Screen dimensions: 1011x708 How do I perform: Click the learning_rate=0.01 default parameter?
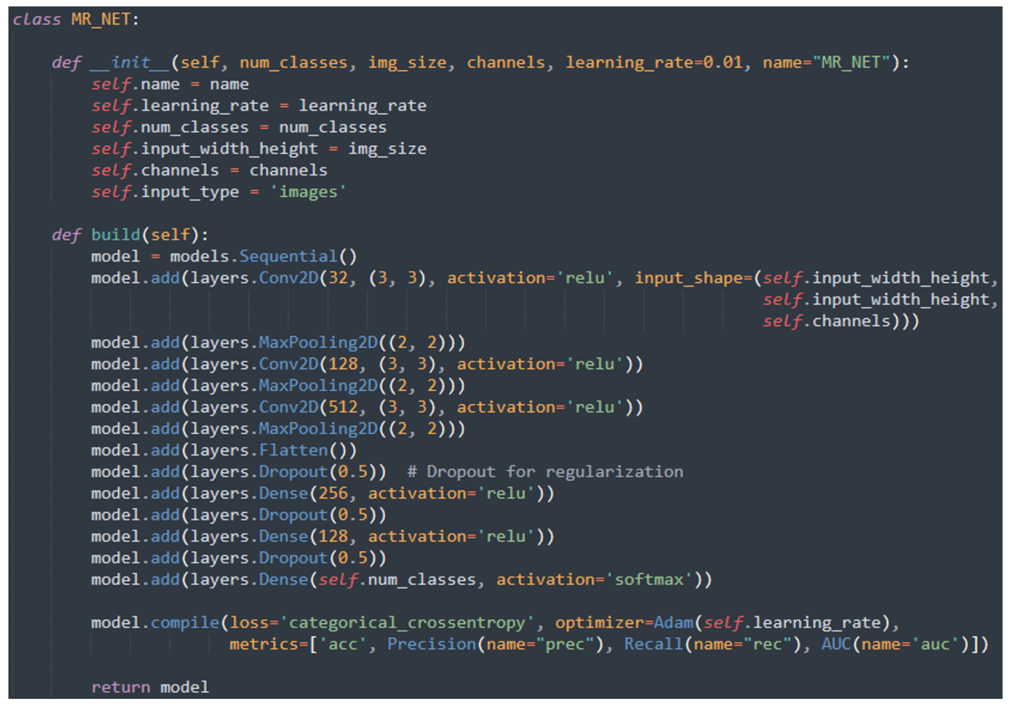[654, 62]
